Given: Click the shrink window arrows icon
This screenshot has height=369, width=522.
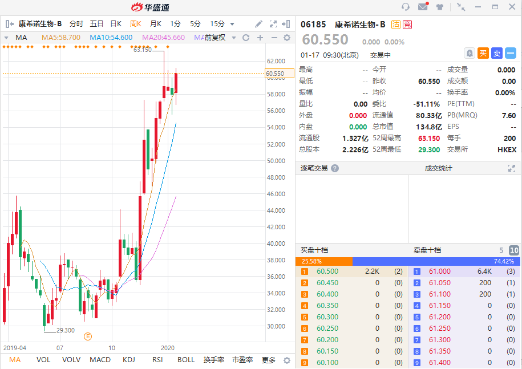Looking at the screenshot, I should point(461,7).
